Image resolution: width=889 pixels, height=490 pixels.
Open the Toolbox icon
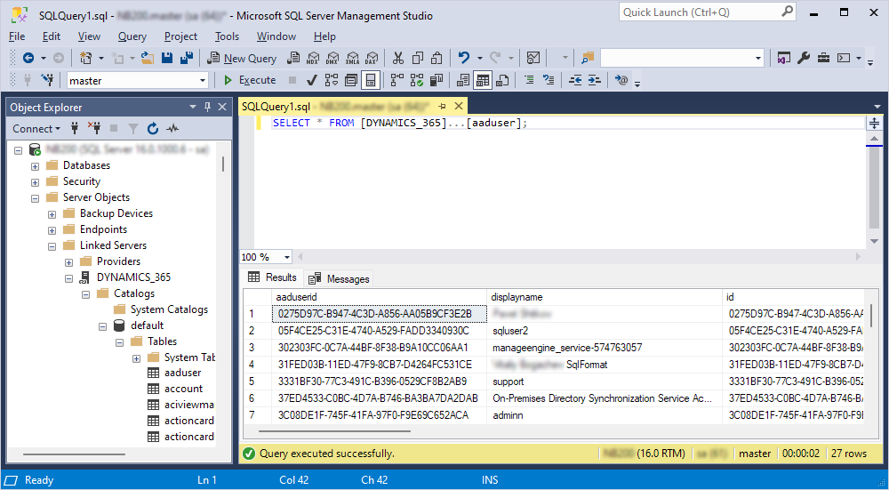pos(823,58)
